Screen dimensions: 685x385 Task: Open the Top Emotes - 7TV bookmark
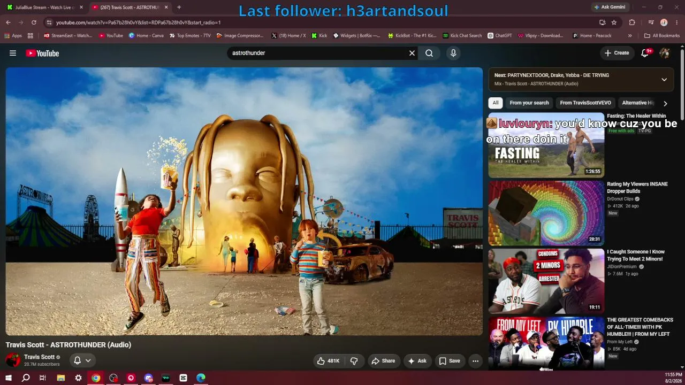pyautogui.click(x=190, y=36)
